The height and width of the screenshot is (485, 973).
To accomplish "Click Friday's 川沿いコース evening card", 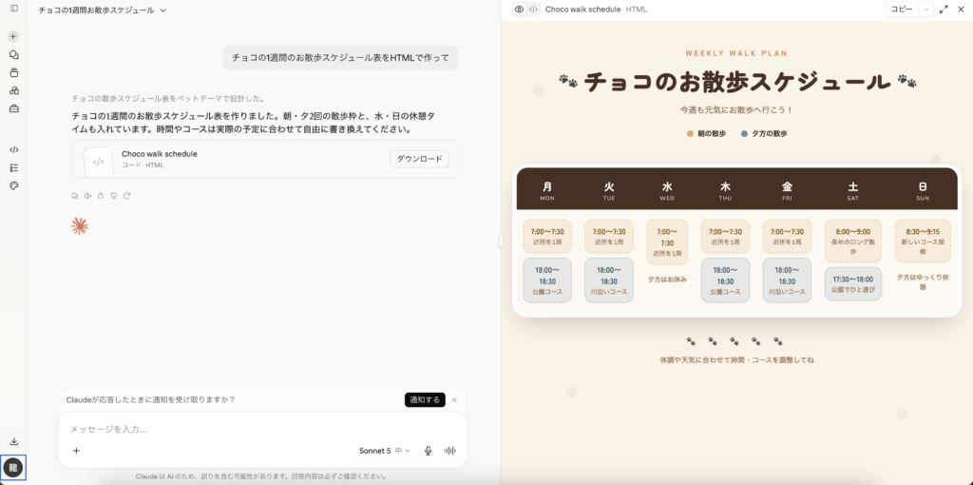I will pos(787,281).
